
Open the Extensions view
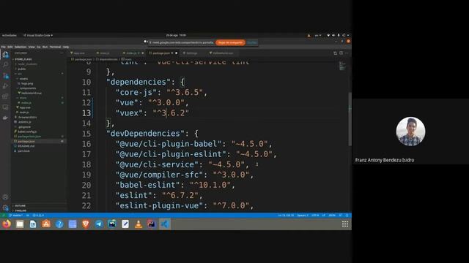tap(5, 96)
